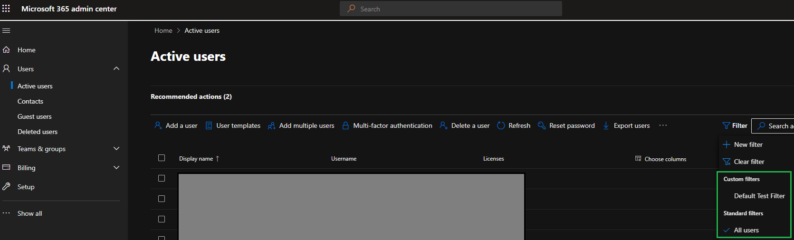Click the Filter funnel icon
This screenshot has height=240, width=794.
pos(726,125)
